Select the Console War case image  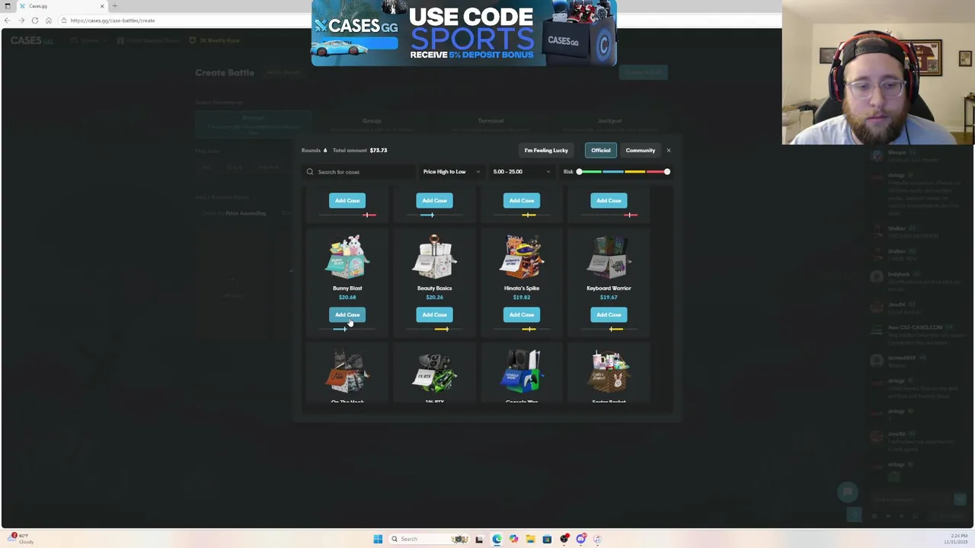522,371
